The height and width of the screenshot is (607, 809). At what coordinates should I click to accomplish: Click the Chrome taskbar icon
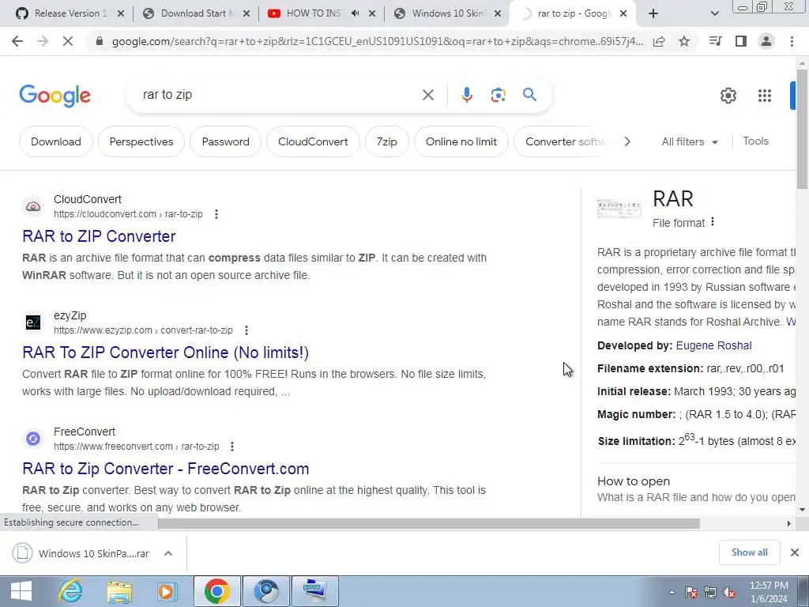(217, 591)
